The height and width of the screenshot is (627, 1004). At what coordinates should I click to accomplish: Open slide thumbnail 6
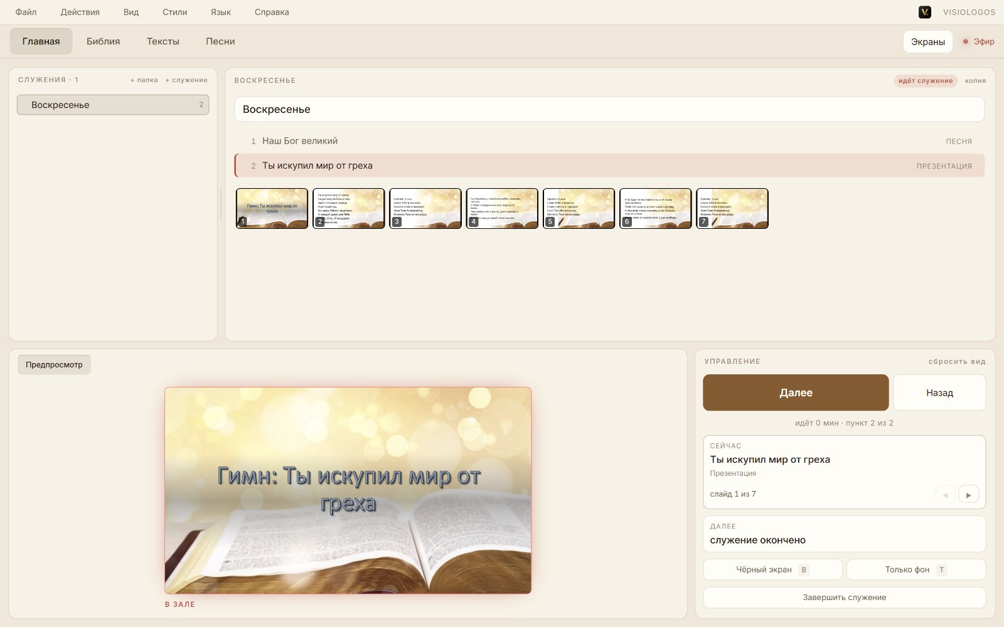pos(655,209)
